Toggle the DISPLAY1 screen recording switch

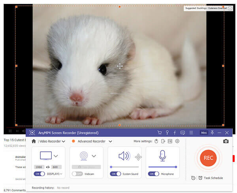coord(39,174)
